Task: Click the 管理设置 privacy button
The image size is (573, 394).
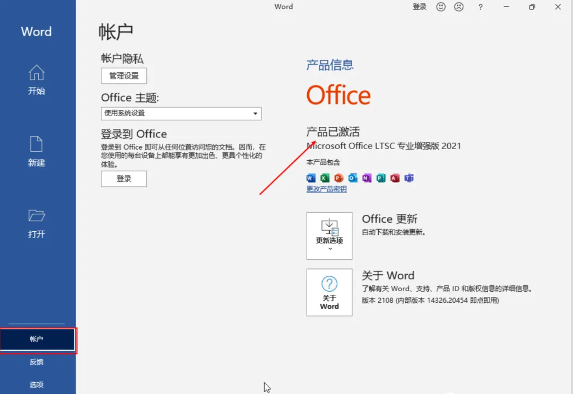Action: 124,76
